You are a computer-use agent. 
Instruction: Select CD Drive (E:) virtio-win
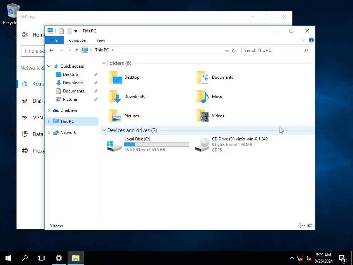point(231,145)
